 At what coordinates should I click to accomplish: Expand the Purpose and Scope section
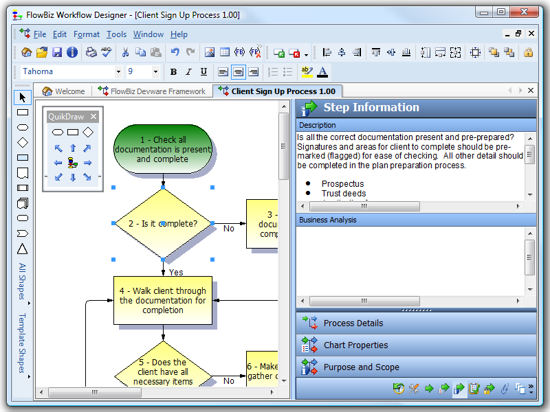(417, 367)
